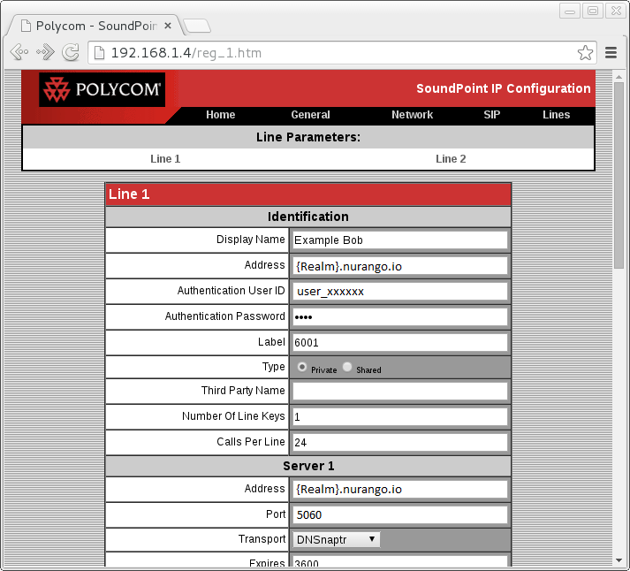Open the Lines menu
Image resolution: width=630 pixels, height=571 pixels.
tap(556, 115)
